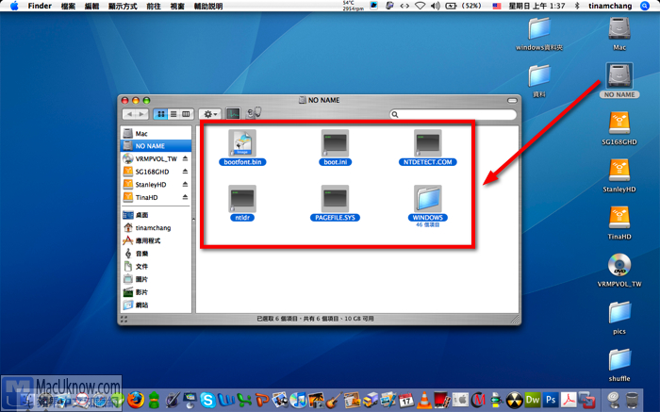The height and width of the screenshot is (412, 660).
Task: Open the 顯示方式 menu
Action: tap(123, 6)
